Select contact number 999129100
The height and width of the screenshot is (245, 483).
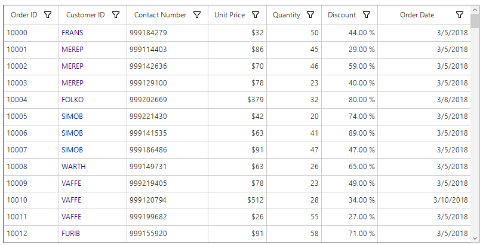pos(167,82)
